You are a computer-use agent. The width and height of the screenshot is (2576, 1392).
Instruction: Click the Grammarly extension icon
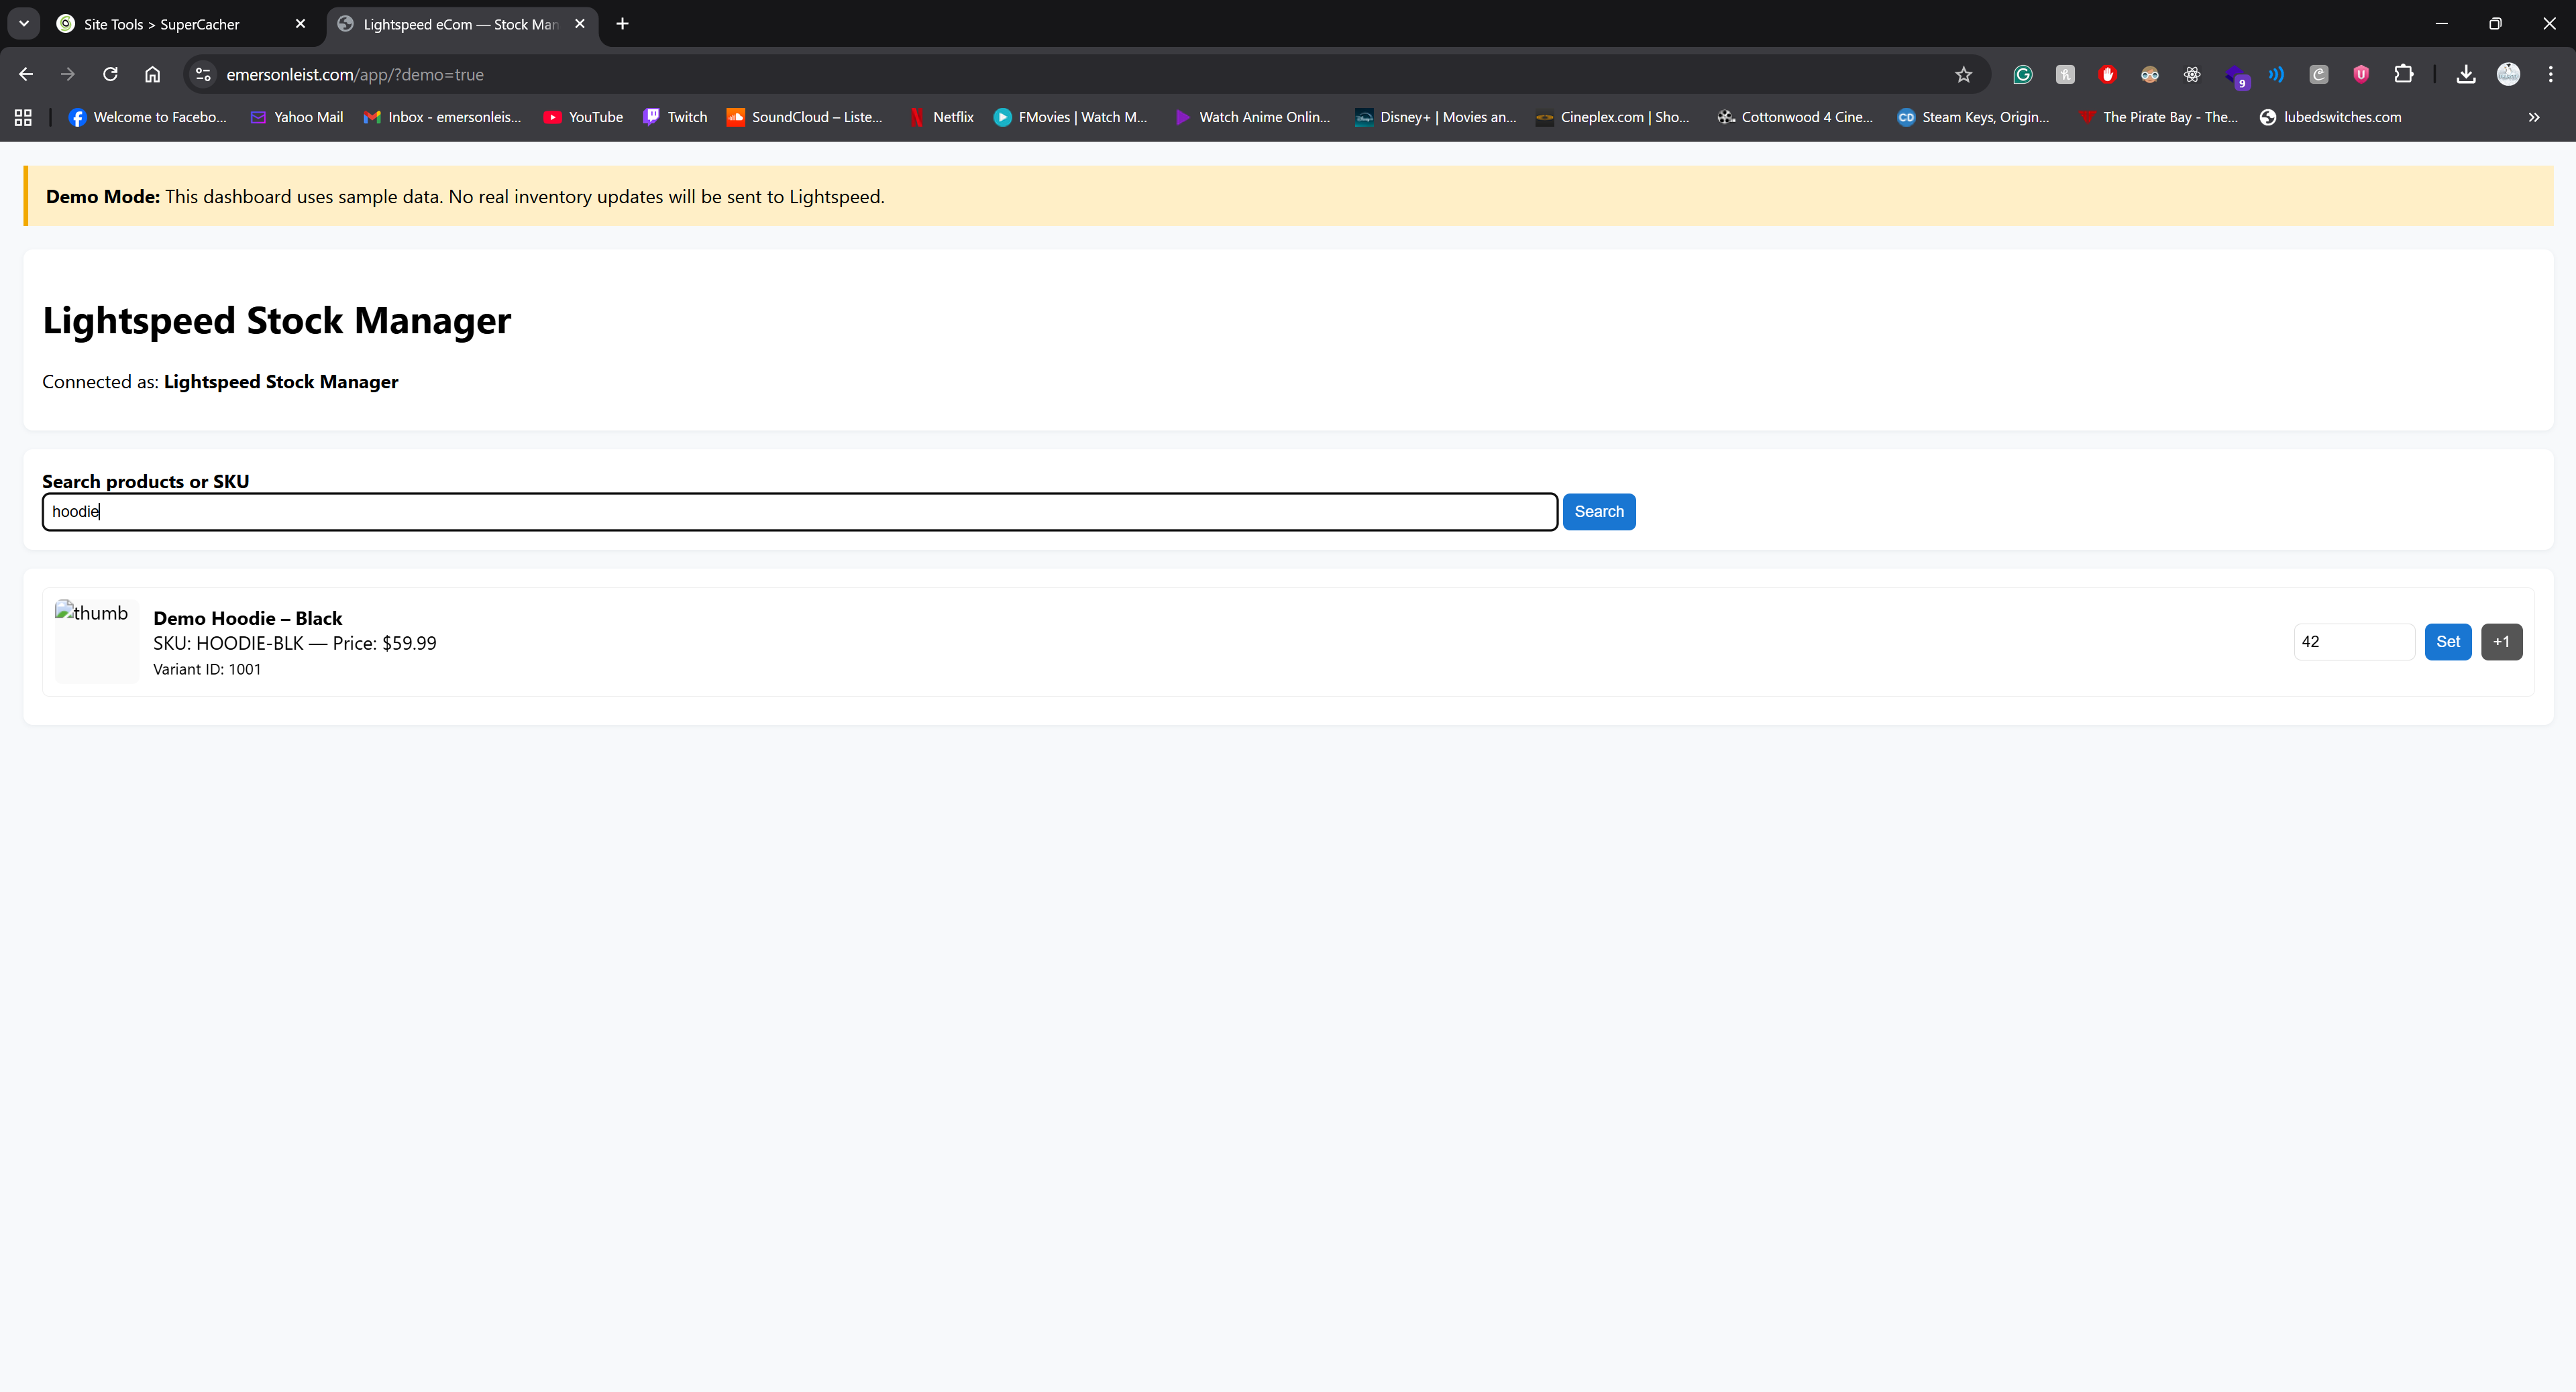coord(2022,74)
